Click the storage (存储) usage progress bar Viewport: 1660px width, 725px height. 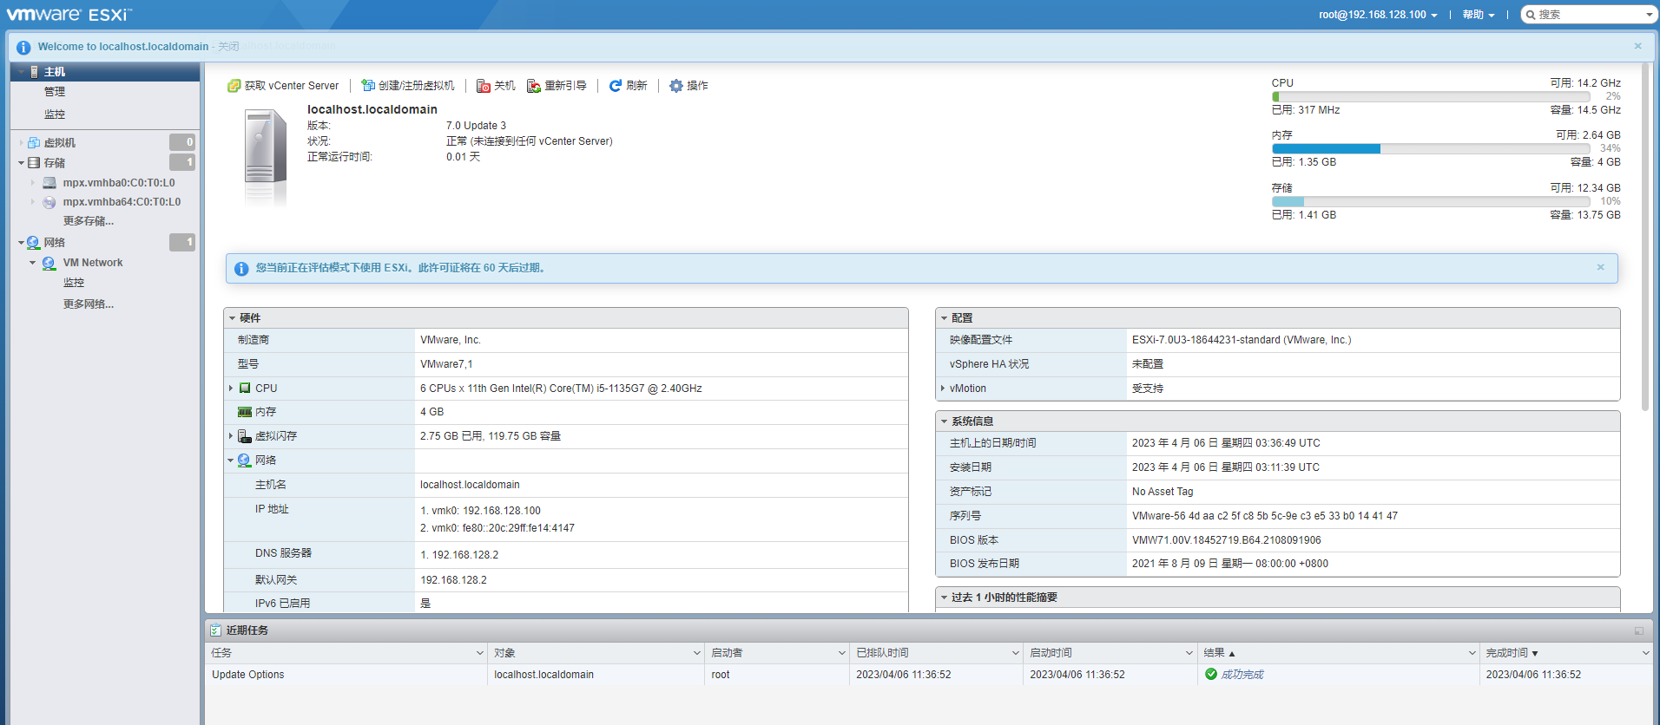coord(1431,202)
